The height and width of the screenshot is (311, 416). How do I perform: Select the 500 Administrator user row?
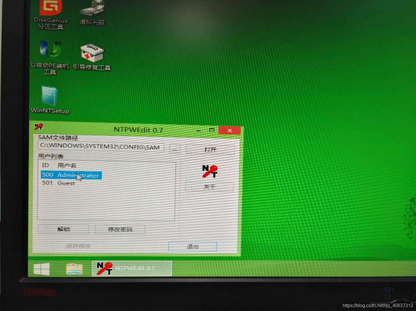[x=71, y=175]
